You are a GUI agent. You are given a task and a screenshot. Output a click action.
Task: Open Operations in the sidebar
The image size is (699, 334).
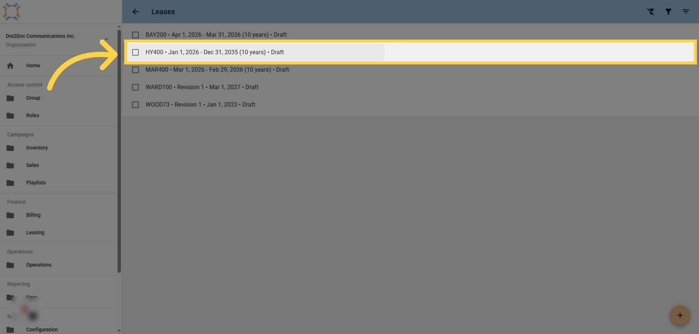[58, 265]
